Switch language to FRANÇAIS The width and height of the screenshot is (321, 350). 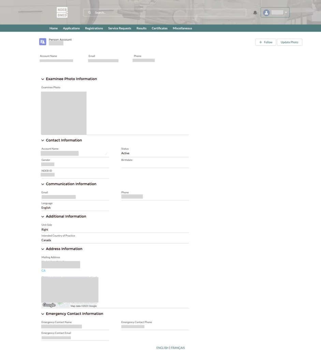(x=178, y=348)
